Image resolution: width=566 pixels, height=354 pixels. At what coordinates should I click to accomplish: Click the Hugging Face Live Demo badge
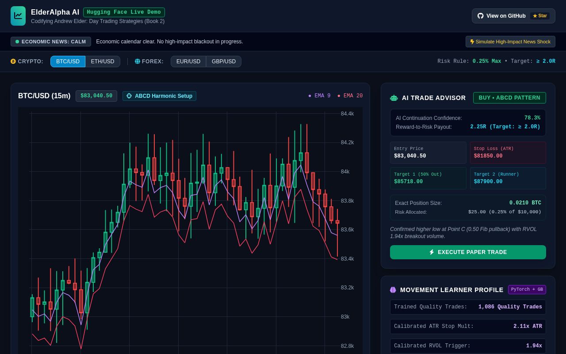pyautogui.click(x=124, y=12)
